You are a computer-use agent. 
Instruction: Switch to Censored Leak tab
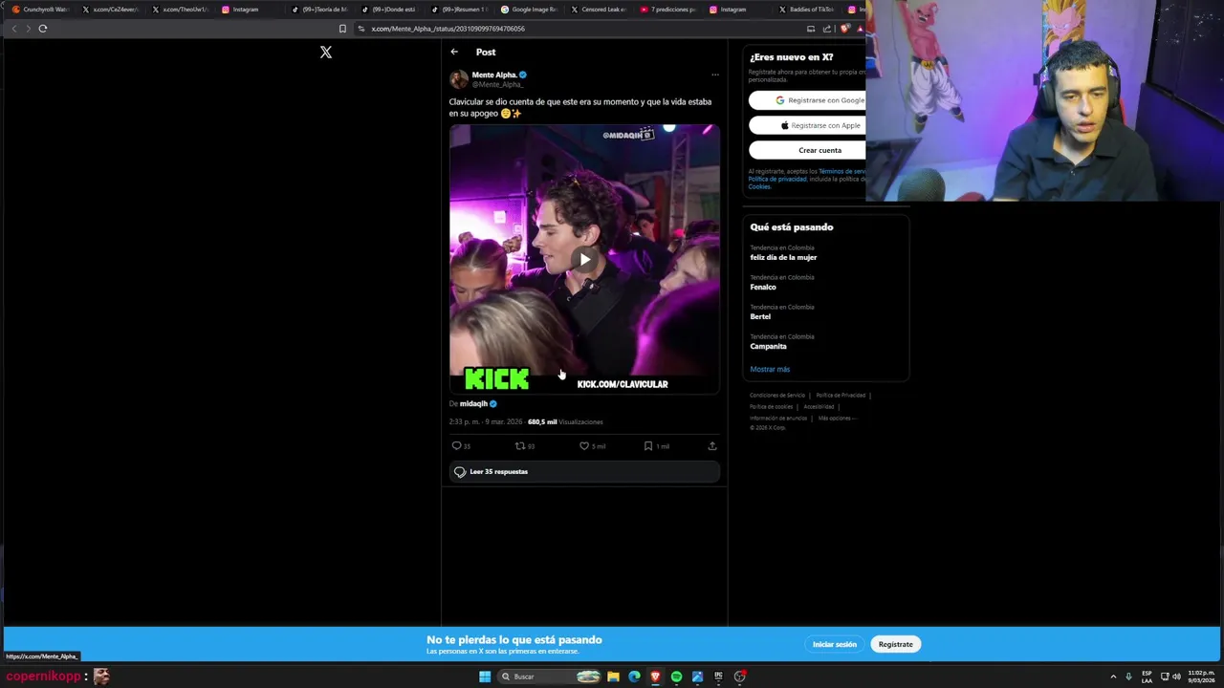[x=599, y=10]
